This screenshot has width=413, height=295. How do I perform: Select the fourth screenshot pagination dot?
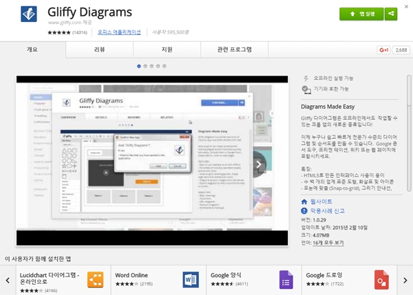pyautogui.click(x=158, y=66)
